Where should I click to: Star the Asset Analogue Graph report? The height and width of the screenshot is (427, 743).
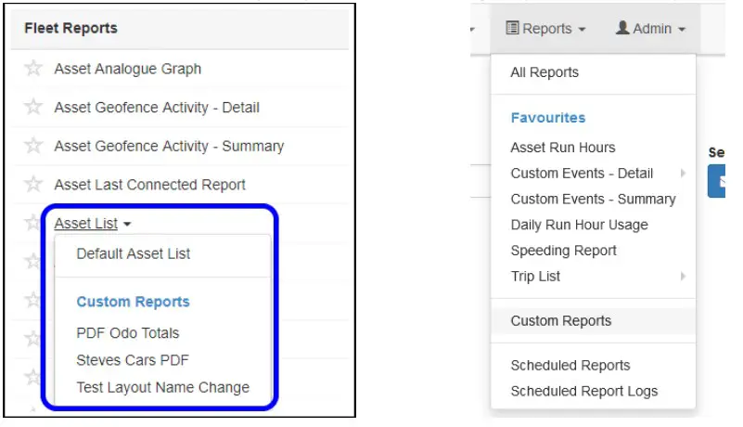click(33, 69)
